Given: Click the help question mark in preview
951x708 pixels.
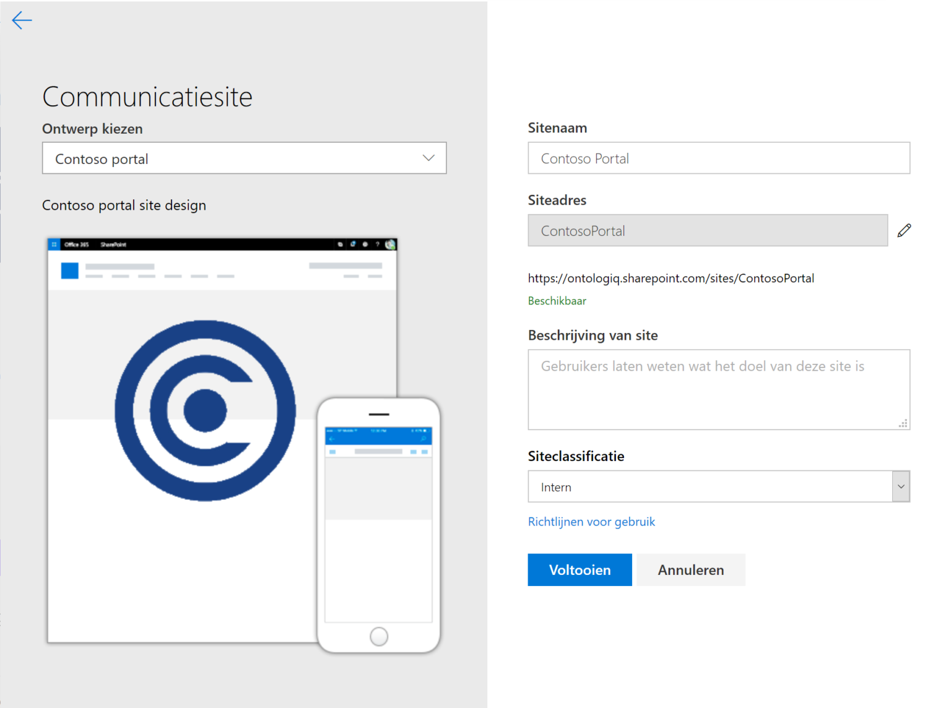Looking at the screenshot, I should tap(377, 244).
